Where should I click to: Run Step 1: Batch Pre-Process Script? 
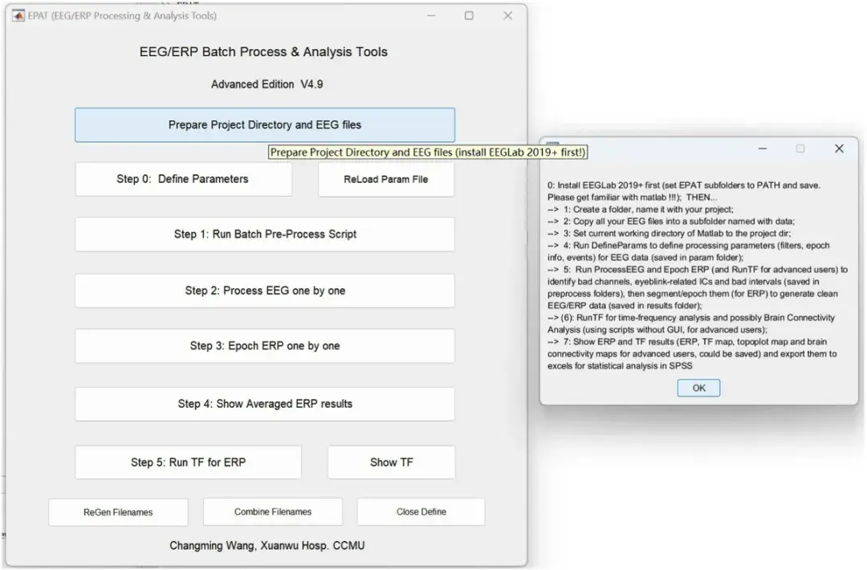(264, 234)
